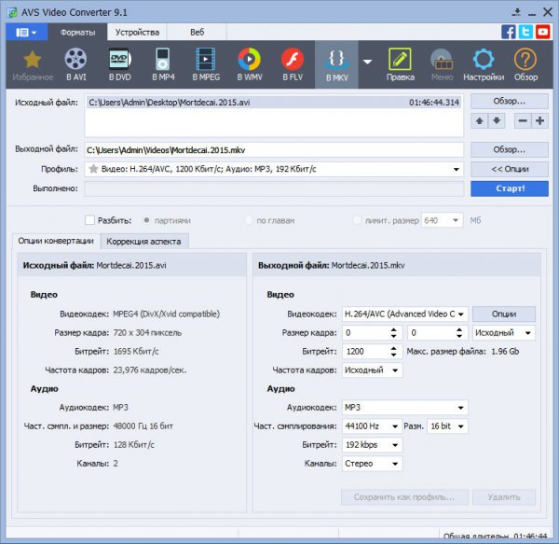Image resolution: width=559 pixels, height=544 pixels.
Task: Start conversion with Старт! button
Action: coord(509,188)
